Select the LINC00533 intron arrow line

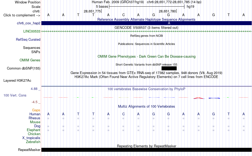[146, 31]
